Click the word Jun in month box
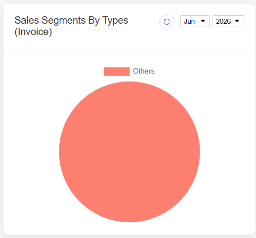256x238 pixels. pos(189,21)
